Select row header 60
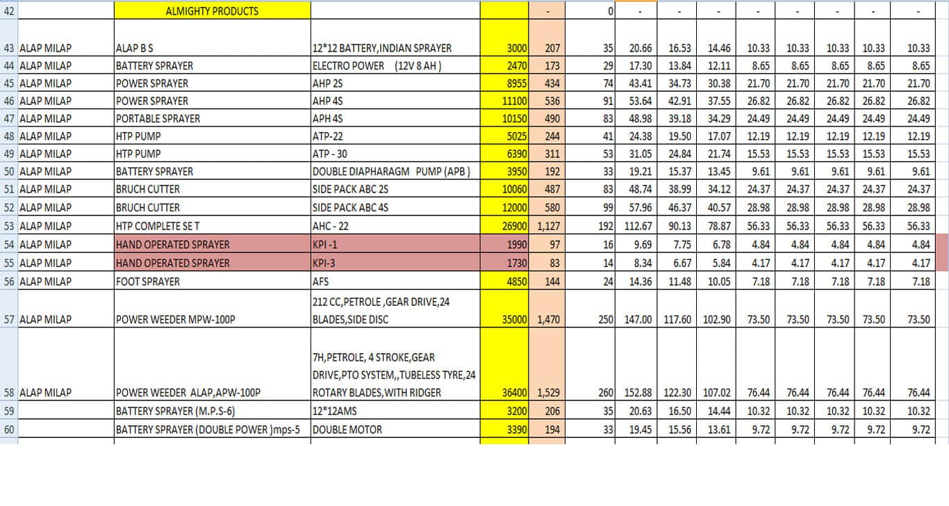 9,430
